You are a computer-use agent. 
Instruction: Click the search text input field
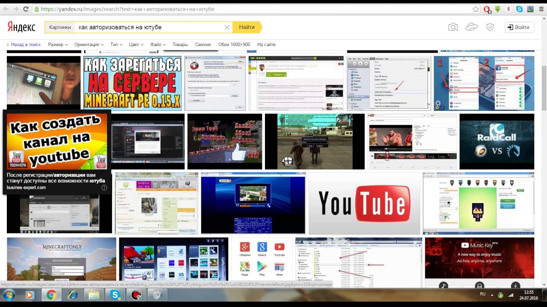click(x=150, y=27)
